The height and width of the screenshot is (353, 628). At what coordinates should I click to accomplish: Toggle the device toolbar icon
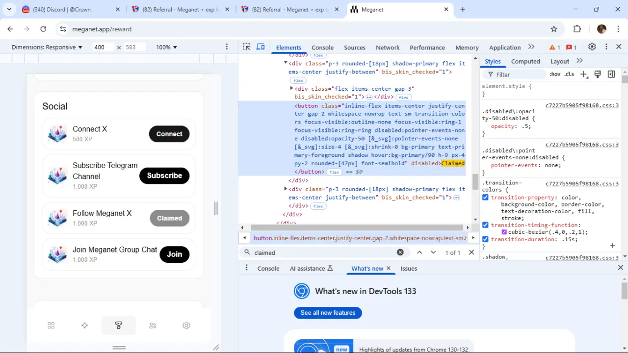261,47
